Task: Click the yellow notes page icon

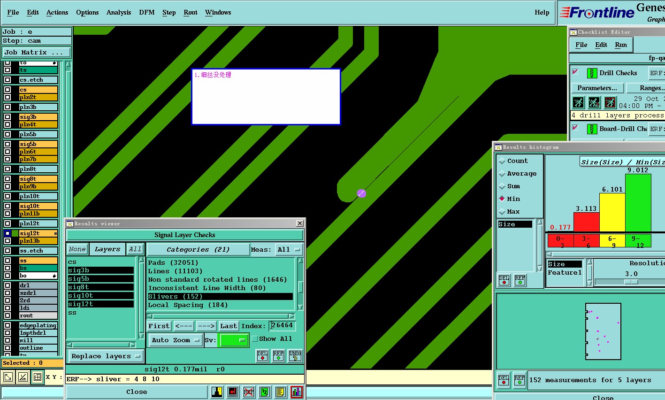Action: point(281,392)
